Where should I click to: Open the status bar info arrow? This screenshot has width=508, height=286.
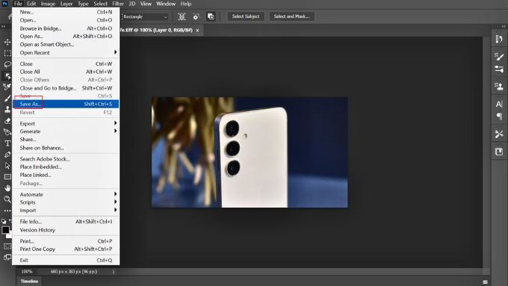[x=114, y=271]
